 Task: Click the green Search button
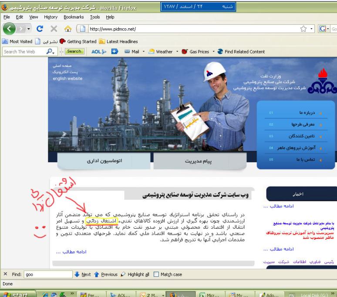coord(74,51)
